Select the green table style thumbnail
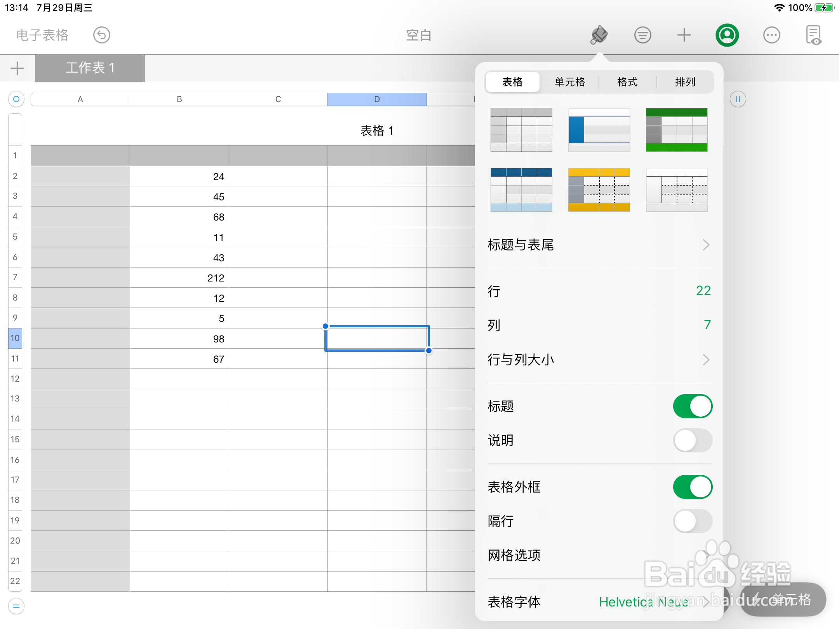The height and width of the screenshot is (629, 839). coord(676,129)
